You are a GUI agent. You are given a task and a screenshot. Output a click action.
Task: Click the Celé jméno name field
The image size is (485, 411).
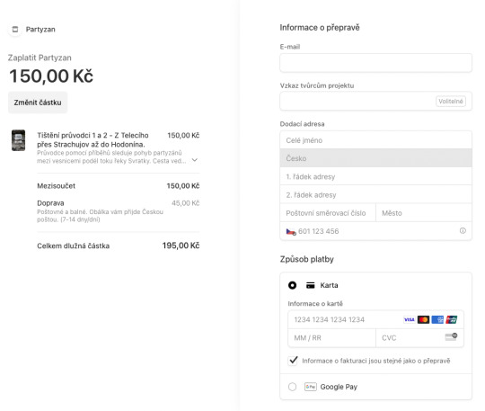tap(375, 140)
